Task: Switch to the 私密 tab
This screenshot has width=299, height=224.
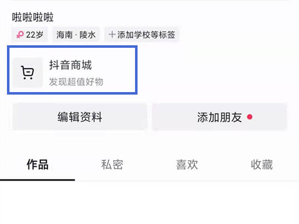Action: pyautogui.click(x=112, y=165)
